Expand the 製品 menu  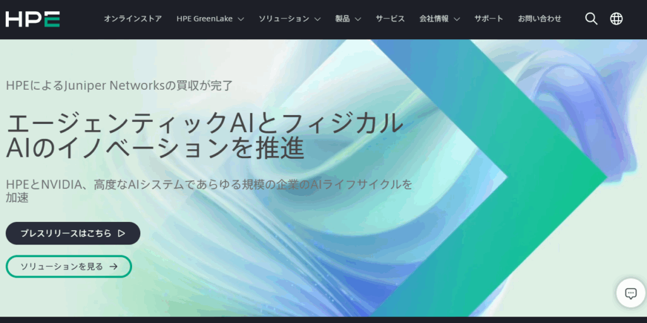348,18
